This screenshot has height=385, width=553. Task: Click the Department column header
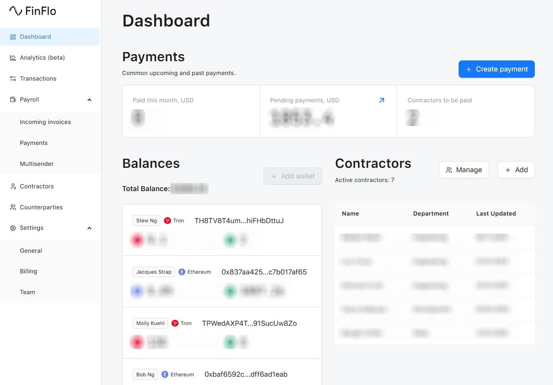click(x=431, y=214)
